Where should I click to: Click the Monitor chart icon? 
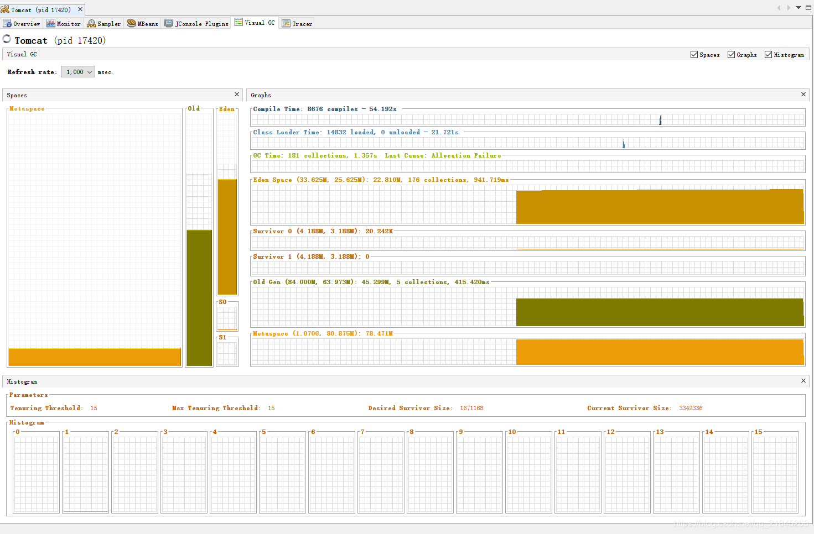point(51,23)
